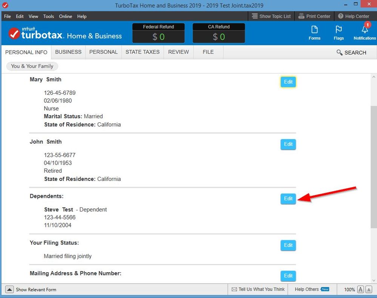The width and height of the screenshot is (377, 298).
Task: Open the Tools menu
Action: pos(49,16)
